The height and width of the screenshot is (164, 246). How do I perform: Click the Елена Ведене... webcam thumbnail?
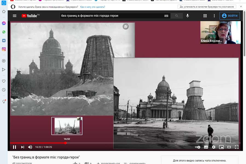tap(221, 33)
